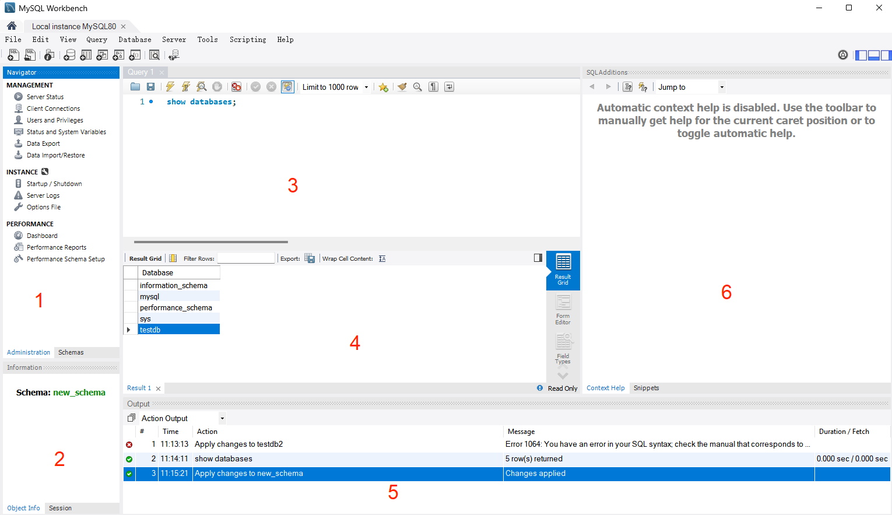Show the Field Types view

tap(563, 349)
